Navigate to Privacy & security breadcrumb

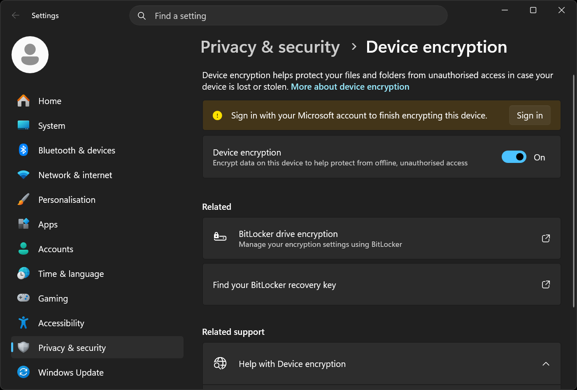(270, 47)
